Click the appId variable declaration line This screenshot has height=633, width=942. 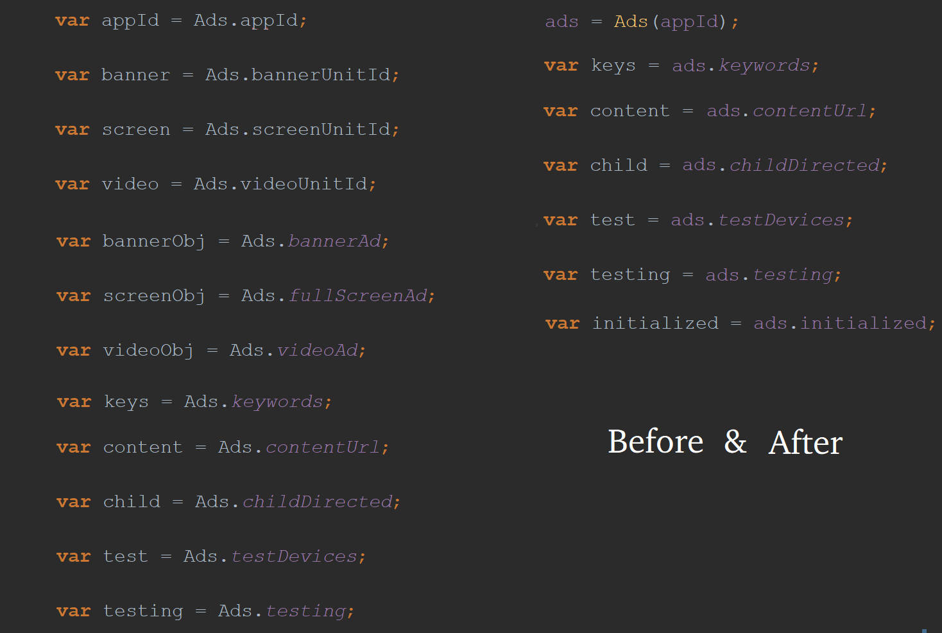(181, 21)
